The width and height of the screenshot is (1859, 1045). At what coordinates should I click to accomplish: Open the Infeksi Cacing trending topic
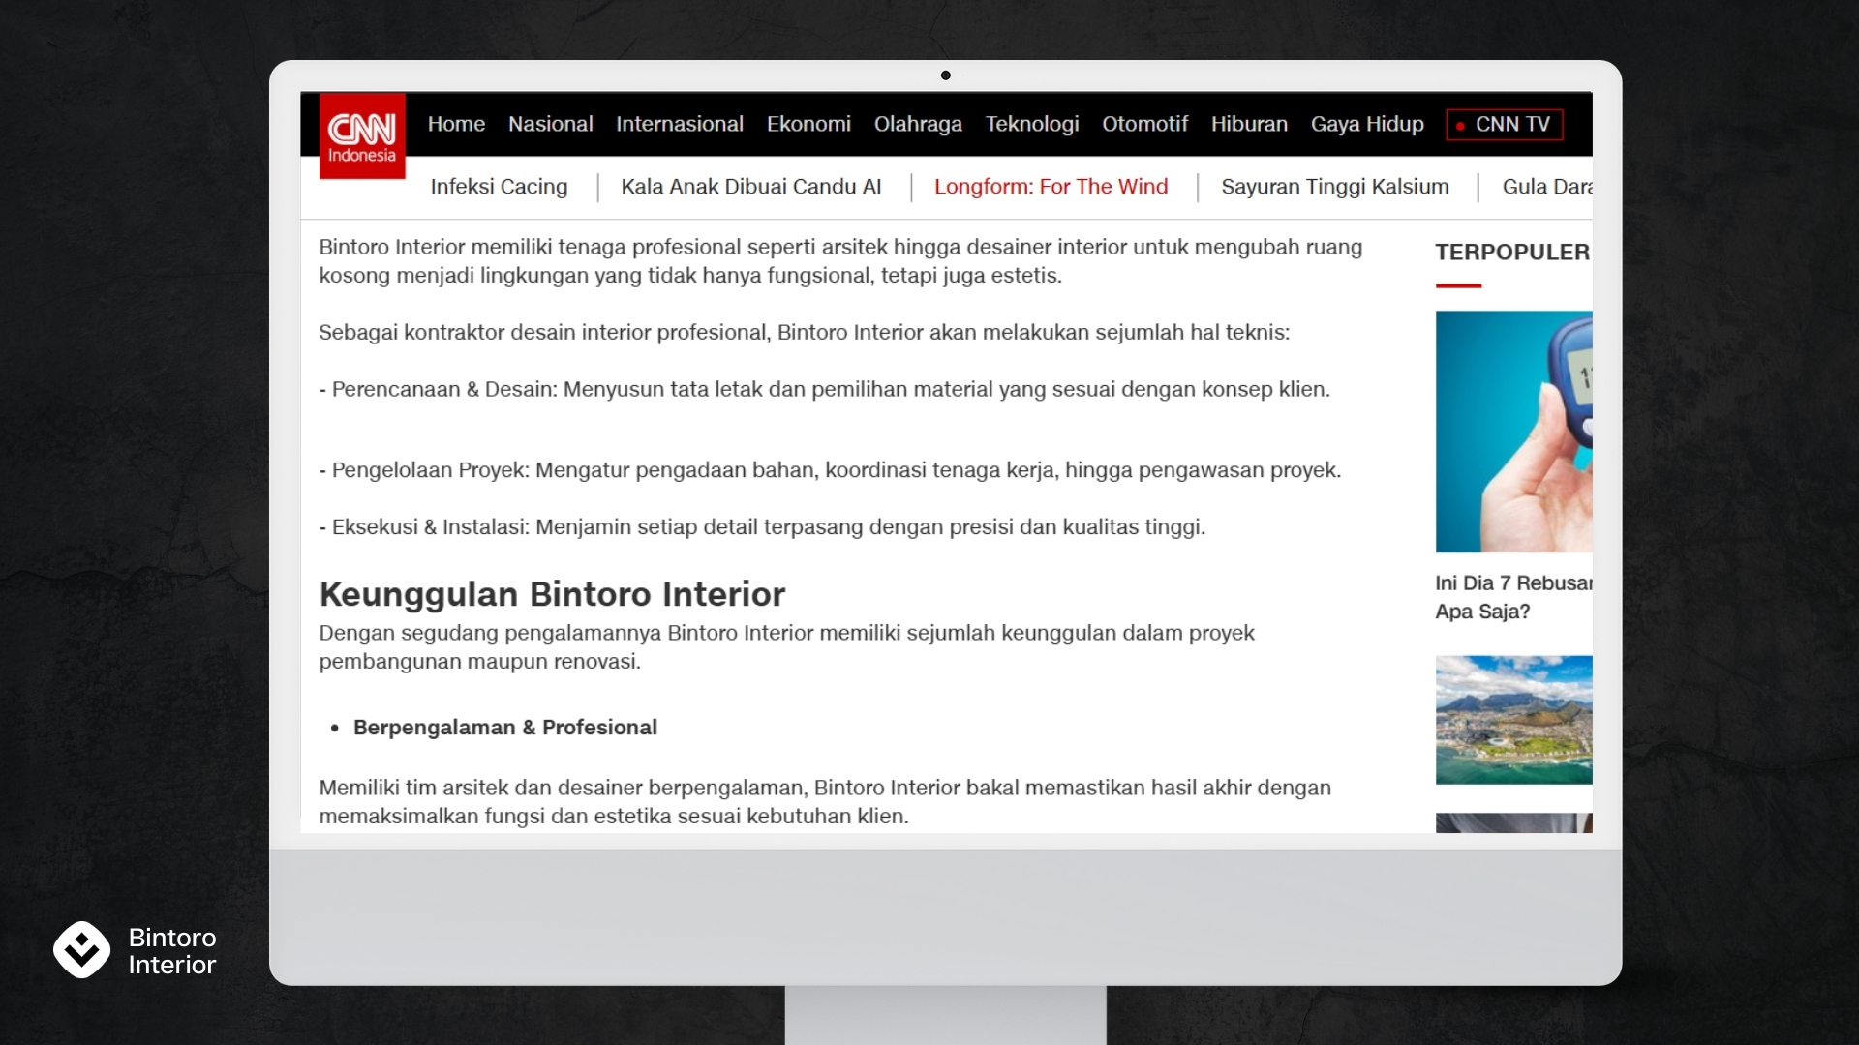(x=499, y=187)
